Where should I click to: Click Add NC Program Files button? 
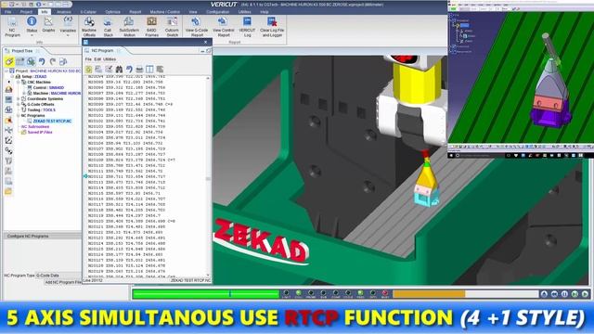coord(63,282)
